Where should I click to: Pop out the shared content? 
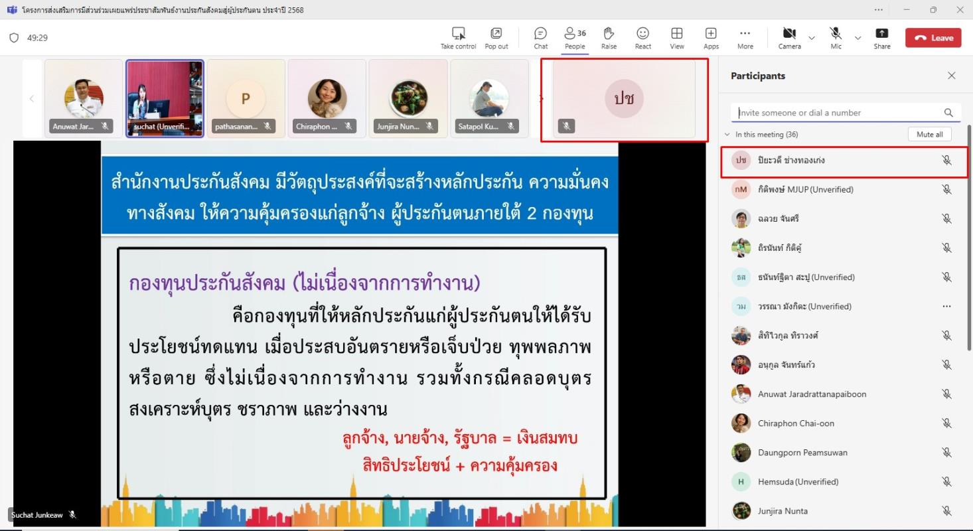coord(496,38)
